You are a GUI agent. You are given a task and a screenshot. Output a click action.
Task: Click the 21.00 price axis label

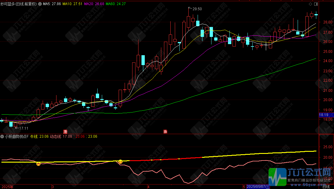pyautogui.click(x=328, y=91)
